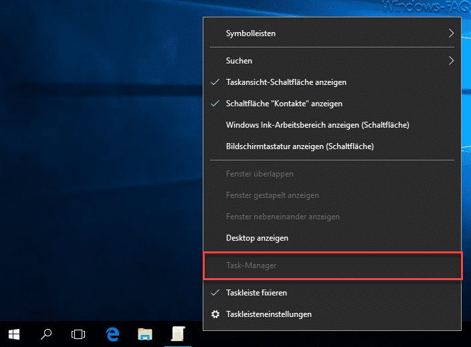The width and height of the screenshot is (471, 347).
Task: Click the greyed-out Task-Manager entry
Action: click(332, 265)
